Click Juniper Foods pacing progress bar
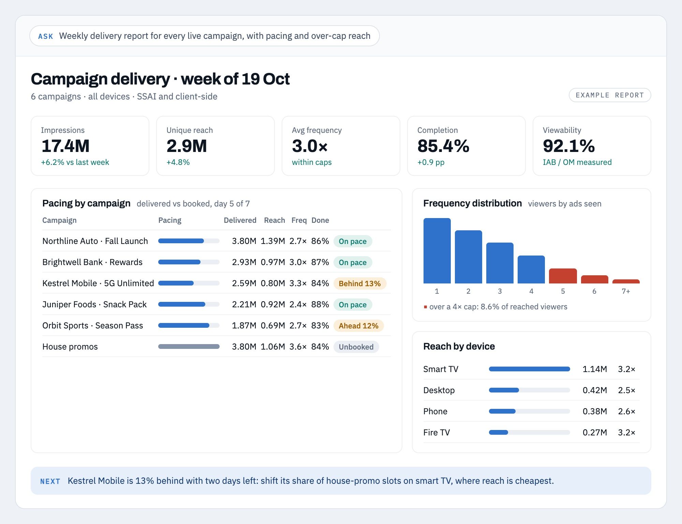The width and height of the screenshot is (682, 524). pyautogui.click(x=189, y=304)
